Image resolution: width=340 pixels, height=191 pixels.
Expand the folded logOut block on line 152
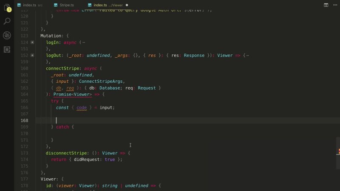point(32,56)
